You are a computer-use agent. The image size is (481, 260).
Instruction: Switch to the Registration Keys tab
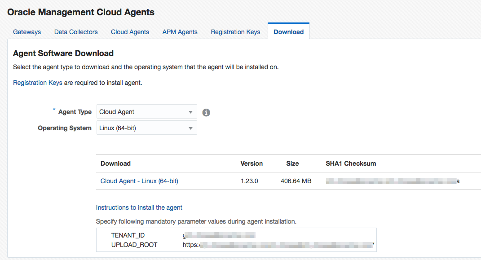tap(235, 32)
